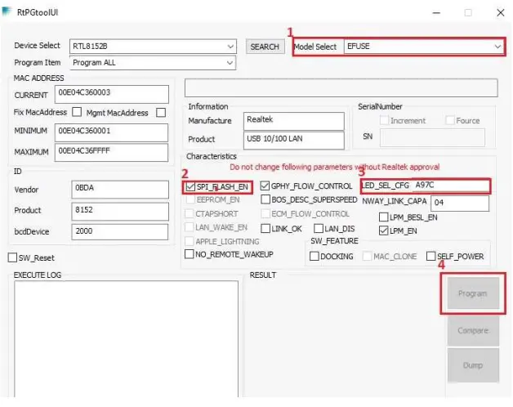Click the RESULT label
This screenshot has height=407, width=513.
pyautogui.click(x=263, y=275)
